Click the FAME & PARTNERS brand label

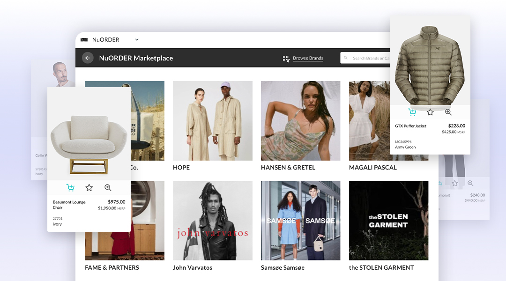coord(112,268)
